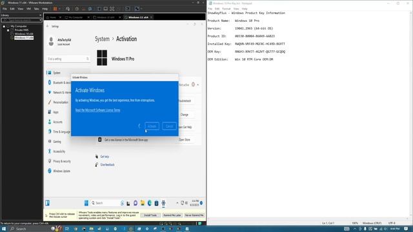Switch to the Home tab in VMware
Viewport: 413px width, 232px height.
click(x=53, y=17)
